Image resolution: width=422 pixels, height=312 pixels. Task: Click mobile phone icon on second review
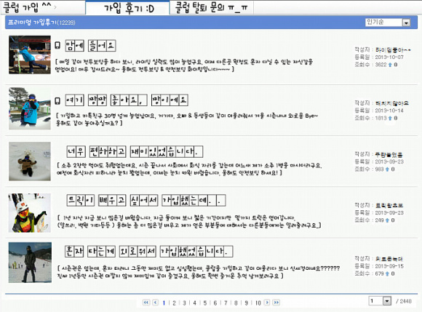pos(57,100)
